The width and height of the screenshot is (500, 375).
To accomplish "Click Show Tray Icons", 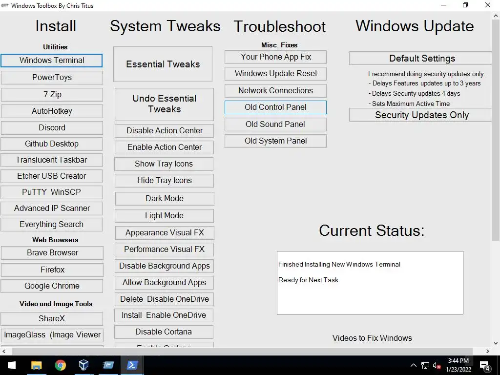I will point(164,164).
